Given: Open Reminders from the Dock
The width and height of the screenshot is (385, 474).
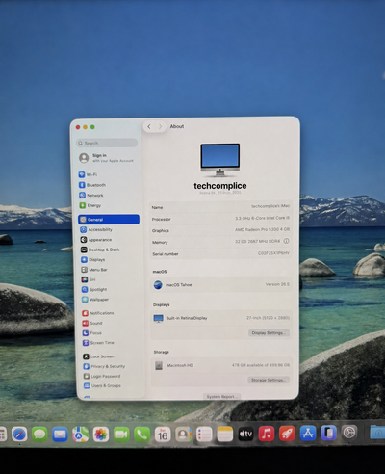Looking at the screenshot, I should [204, 434].
